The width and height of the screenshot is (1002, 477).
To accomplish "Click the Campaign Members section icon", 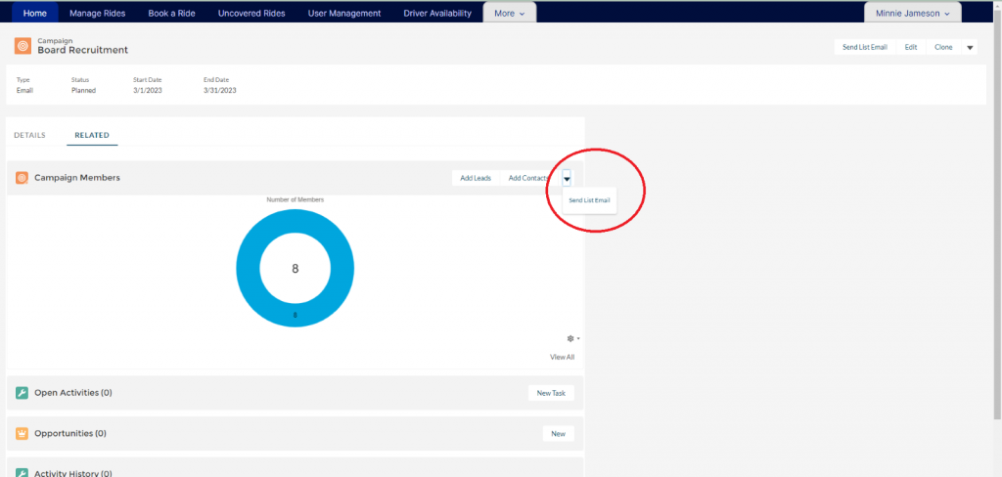I will pos(22,178).
